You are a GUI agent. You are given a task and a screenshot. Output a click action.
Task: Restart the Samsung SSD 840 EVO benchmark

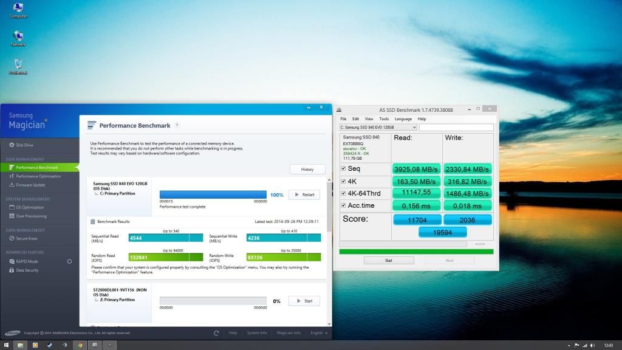304,194
